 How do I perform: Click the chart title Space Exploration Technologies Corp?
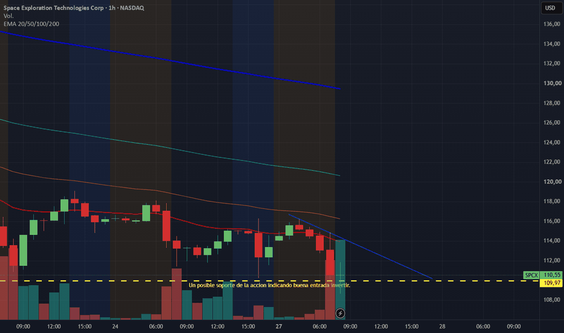pos(54,7)
